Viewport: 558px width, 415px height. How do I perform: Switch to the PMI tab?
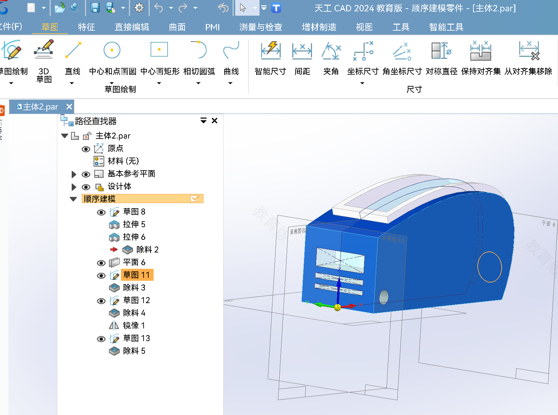tap(213, 27)
